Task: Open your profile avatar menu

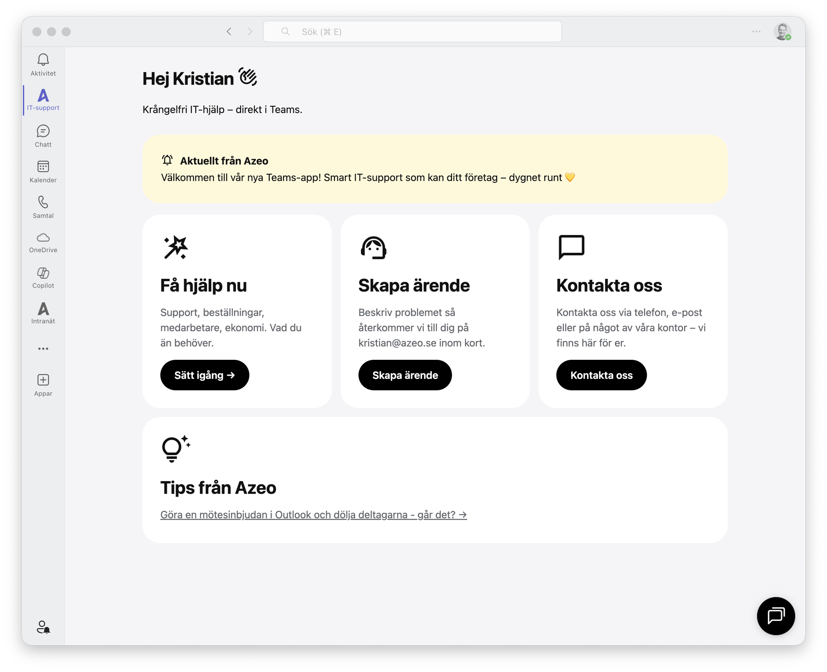Action: point(782,31)
